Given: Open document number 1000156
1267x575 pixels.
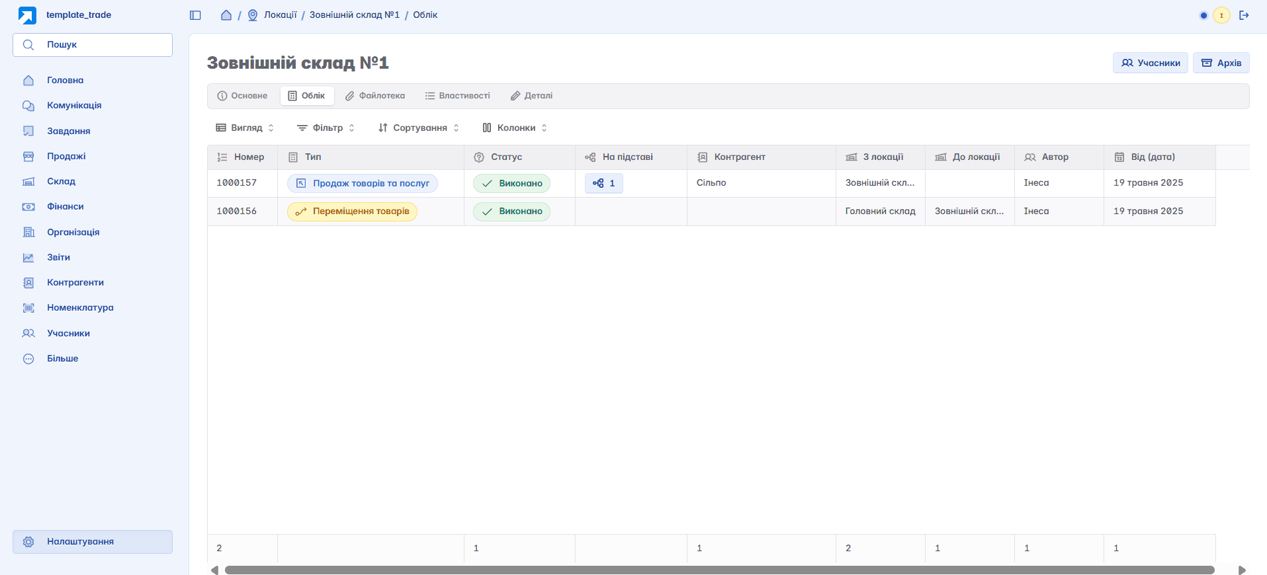Looking at the screenshot, I should point(236,211).
